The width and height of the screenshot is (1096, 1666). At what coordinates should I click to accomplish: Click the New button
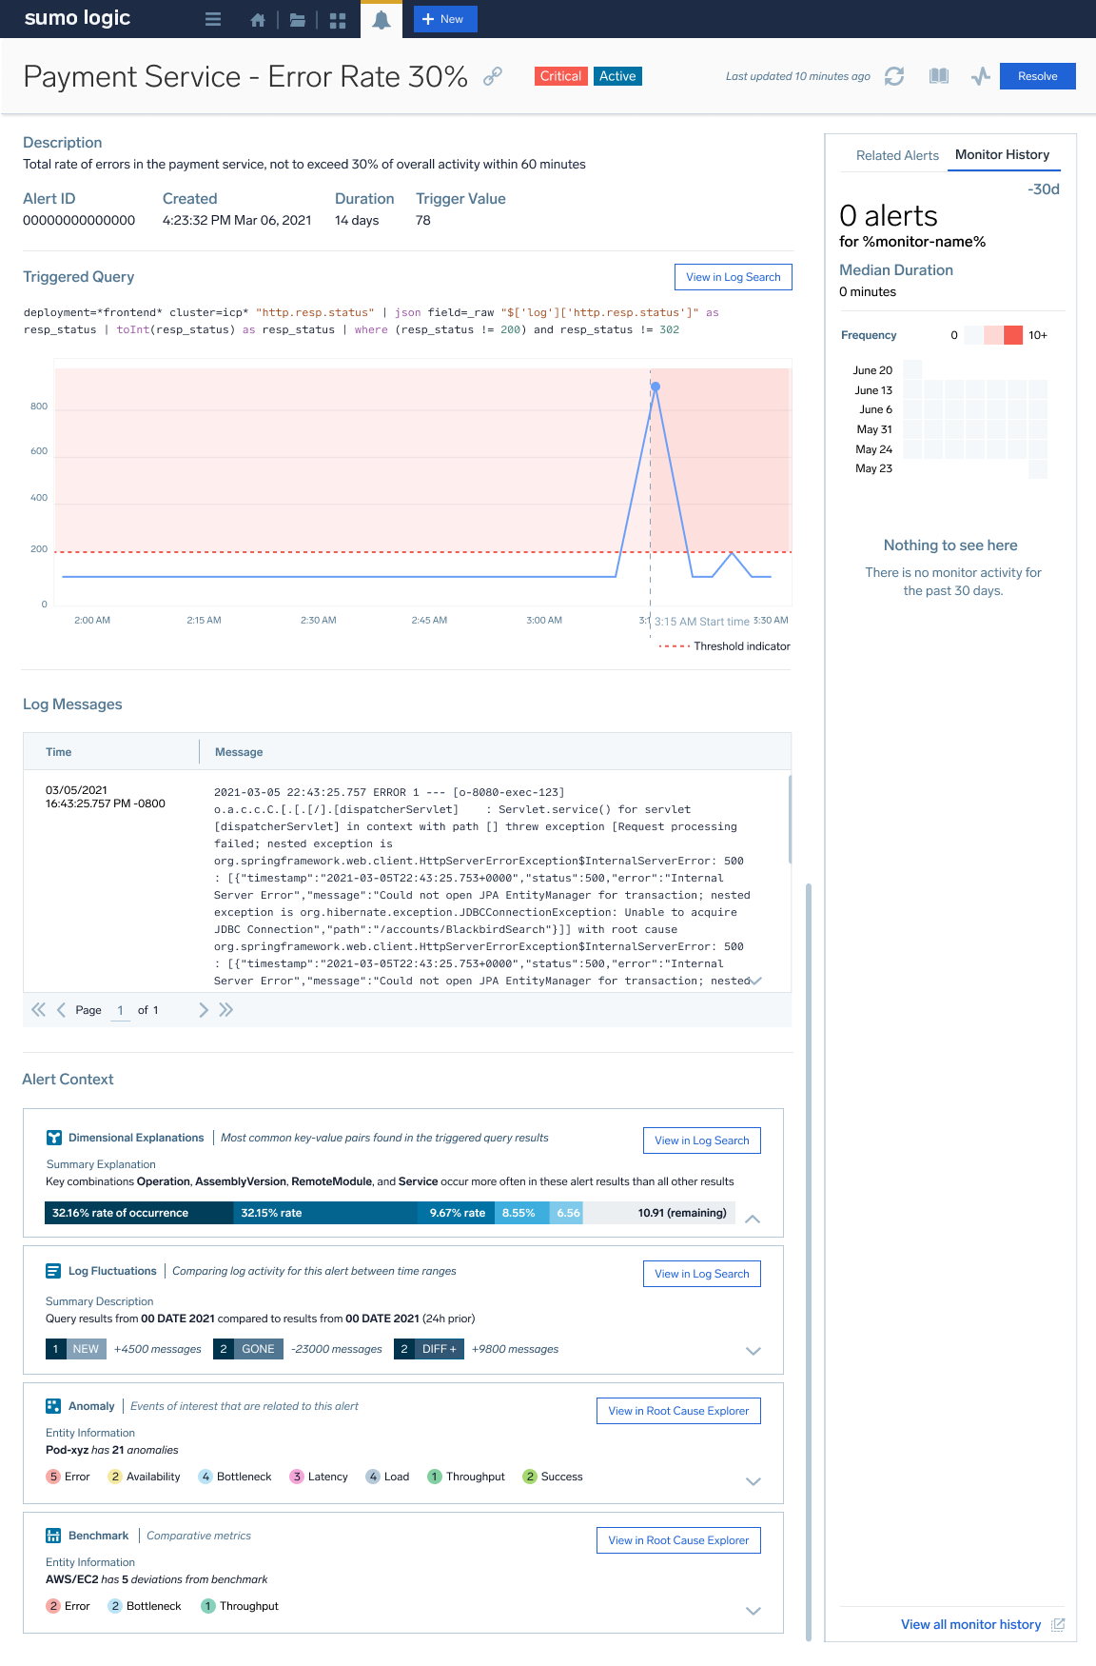[x=445, y=19]
